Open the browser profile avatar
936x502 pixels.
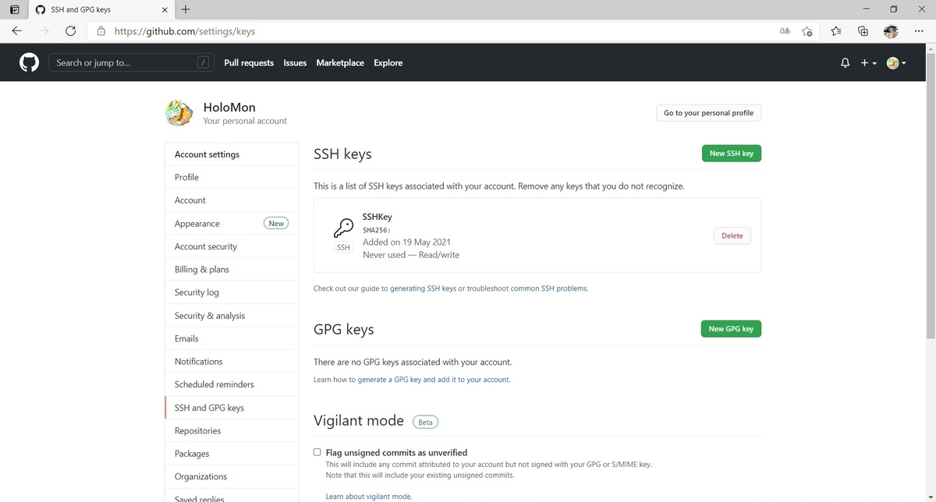click(x=891, y=31)
